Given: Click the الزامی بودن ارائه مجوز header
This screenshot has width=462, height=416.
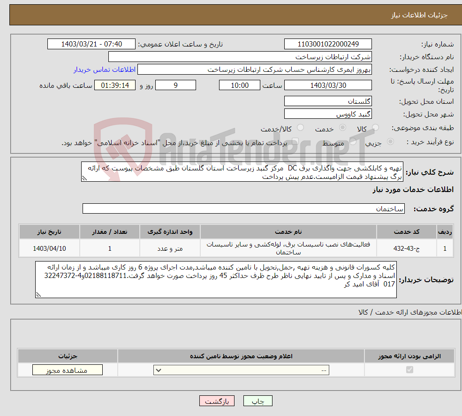Looking at the screenshot, I should coord(409,356).
